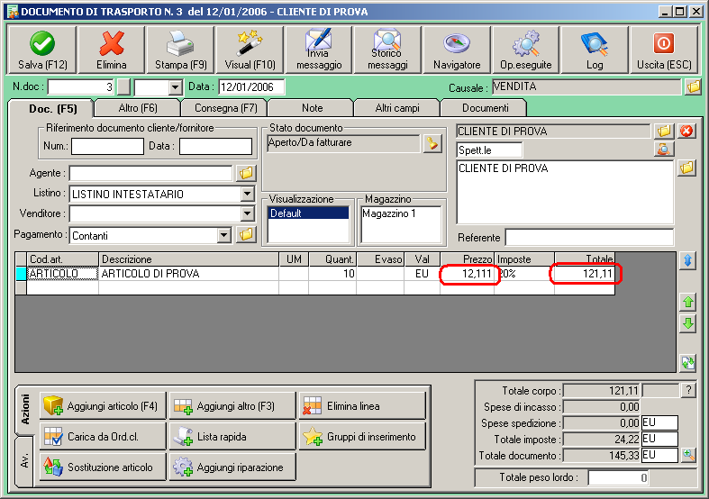Click the Salva (F12) save button
The height and width of the screenshot is (499, 709).
pyautogui.click(x=41, y=49)
